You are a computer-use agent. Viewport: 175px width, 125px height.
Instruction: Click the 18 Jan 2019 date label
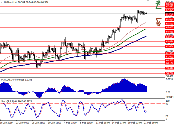tap(6, 123)
